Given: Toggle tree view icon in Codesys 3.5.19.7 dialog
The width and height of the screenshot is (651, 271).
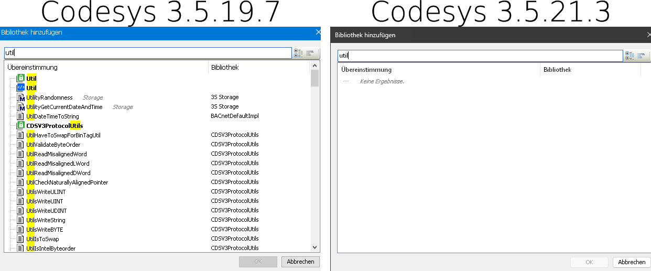Looking at the screenshot, I should (x=298, y=53).
